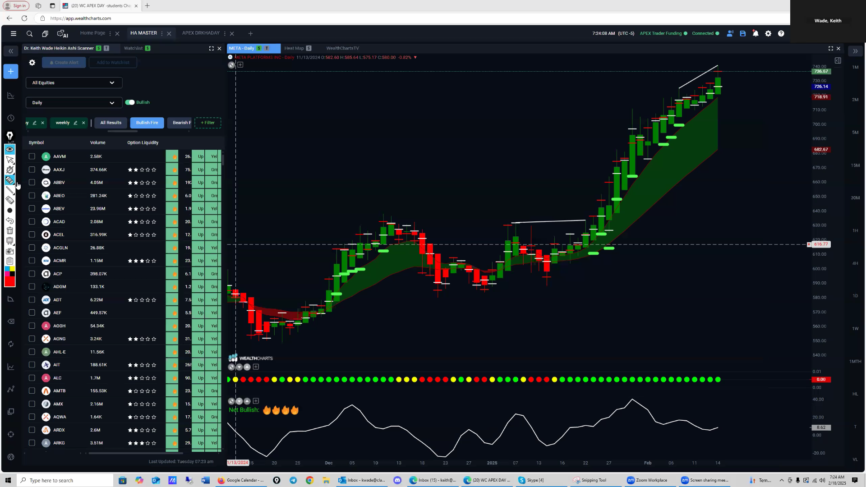Switch to the WealthChartsTV tab

click(x=342, y=48)
